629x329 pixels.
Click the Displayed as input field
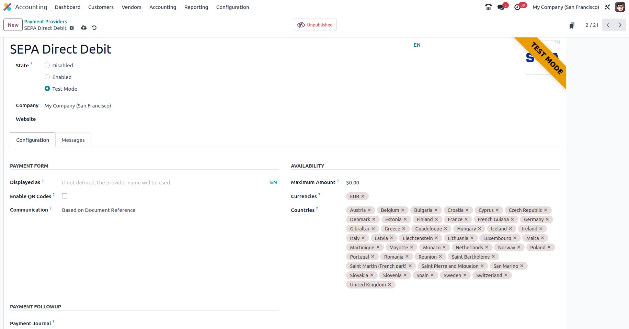(165, 183)
